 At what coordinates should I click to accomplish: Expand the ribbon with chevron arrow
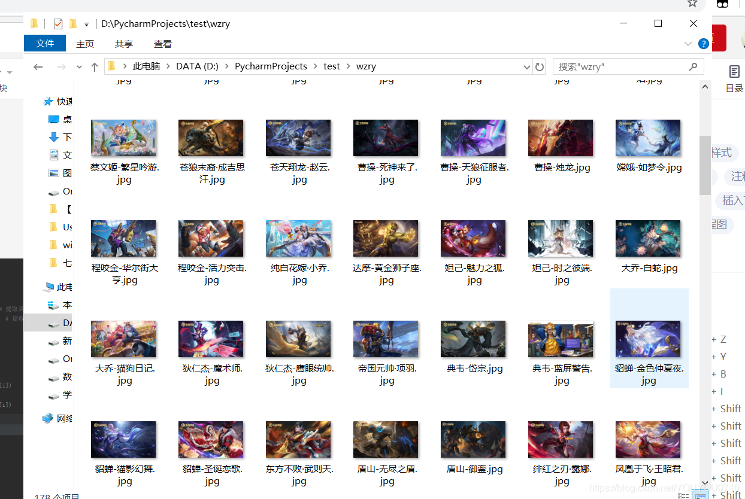pos(688,44)
